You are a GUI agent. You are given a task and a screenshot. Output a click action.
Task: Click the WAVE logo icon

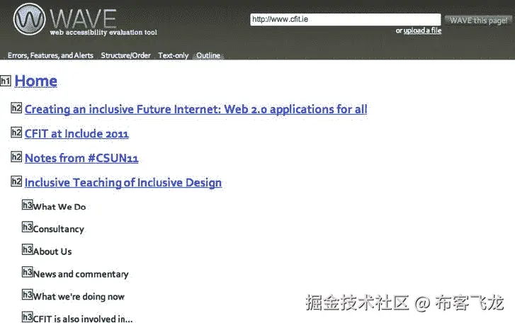tap(29, 19)
